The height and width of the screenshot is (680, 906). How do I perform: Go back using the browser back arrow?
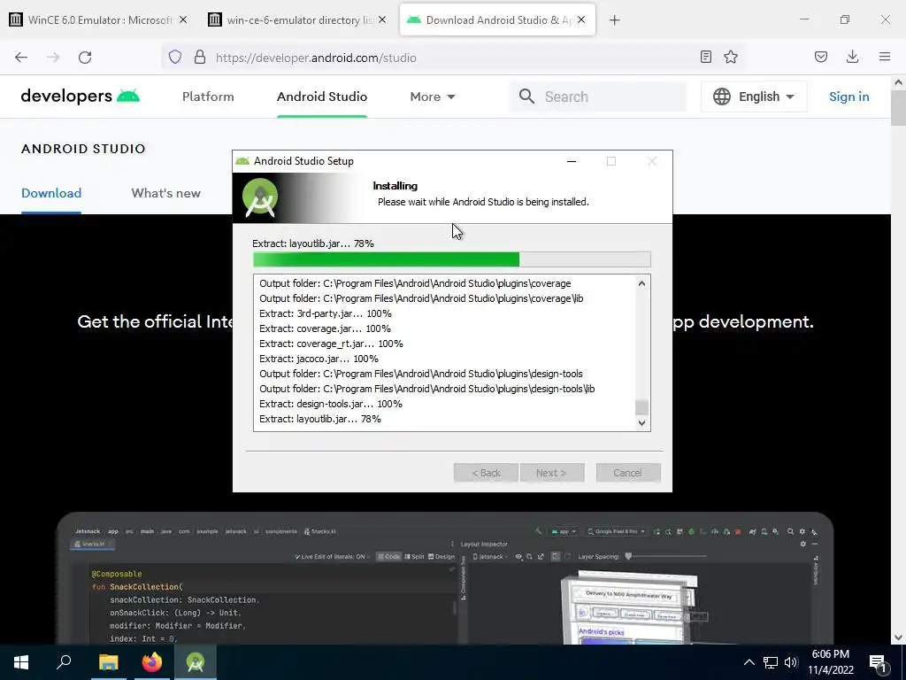pos(21,58)
